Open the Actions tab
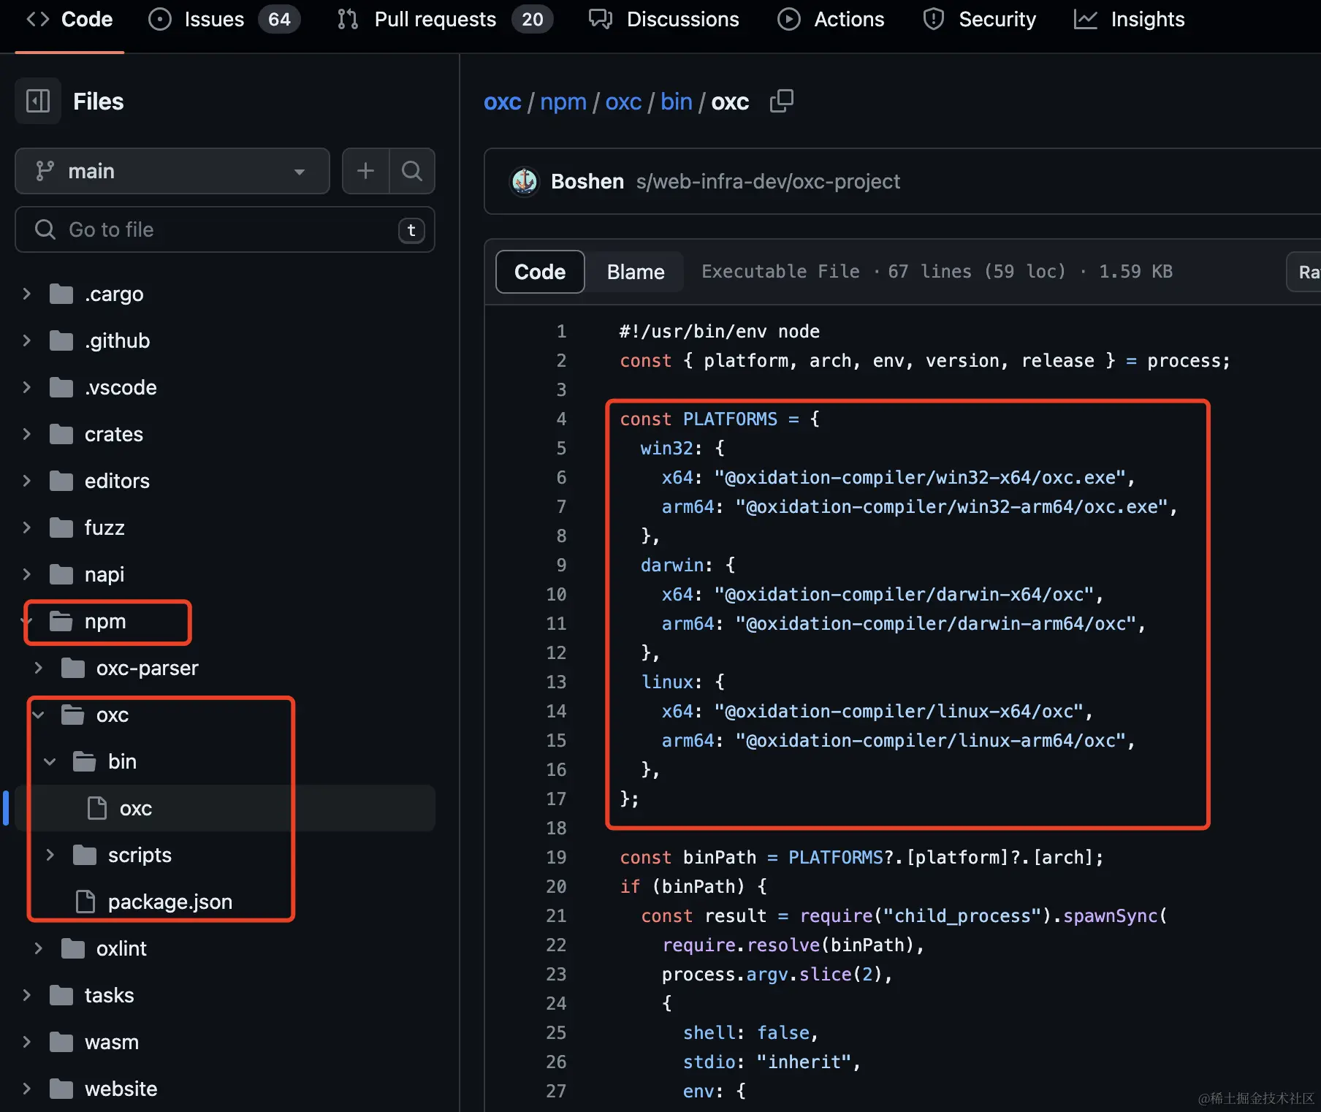 coord(831,19)
